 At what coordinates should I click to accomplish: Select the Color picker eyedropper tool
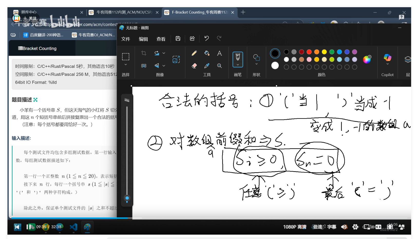pyautogui.click(x=207, y=66)
